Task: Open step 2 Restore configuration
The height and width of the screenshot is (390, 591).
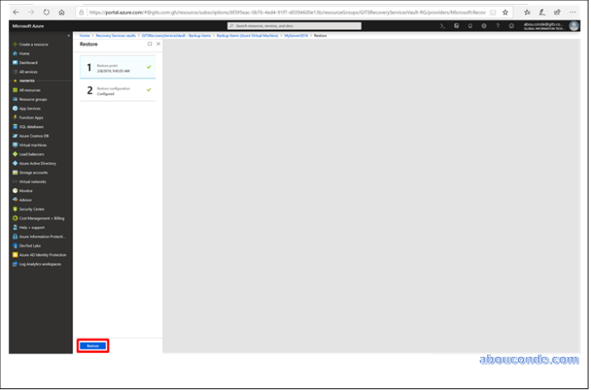Action: (117, 90)
